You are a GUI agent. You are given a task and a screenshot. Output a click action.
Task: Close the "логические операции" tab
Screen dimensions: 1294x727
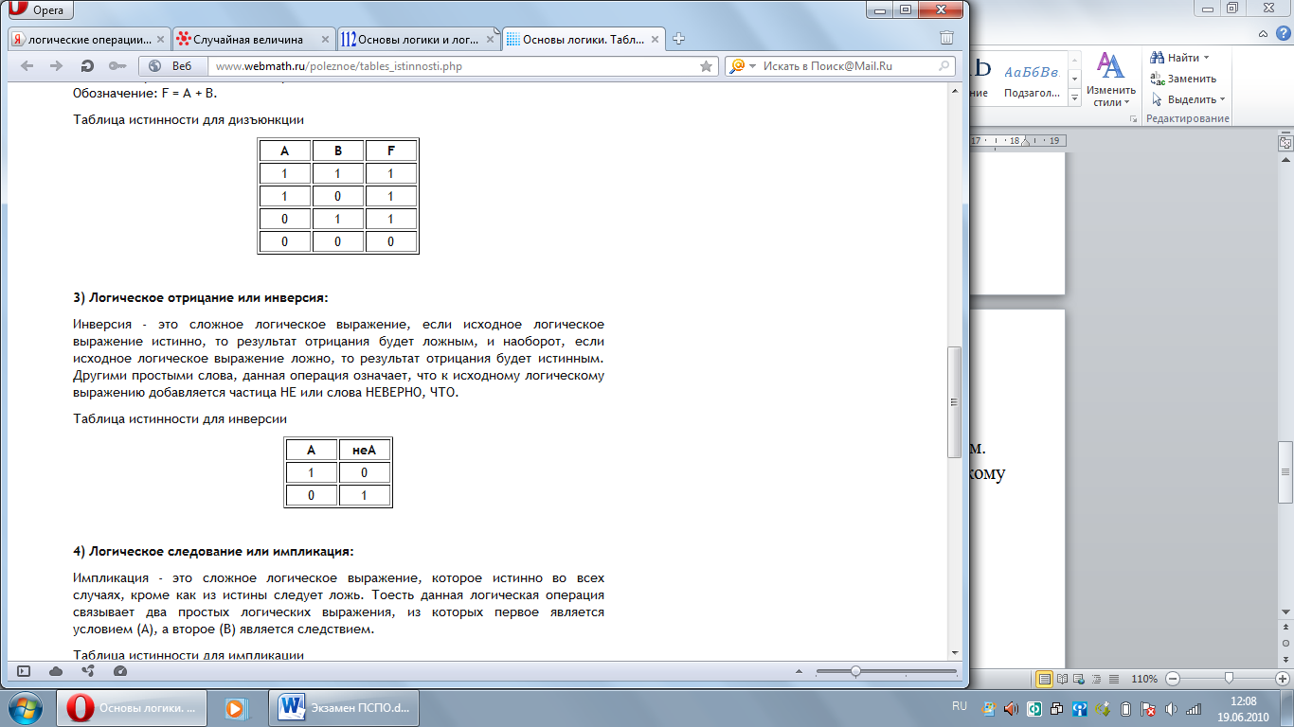(158, 40)
